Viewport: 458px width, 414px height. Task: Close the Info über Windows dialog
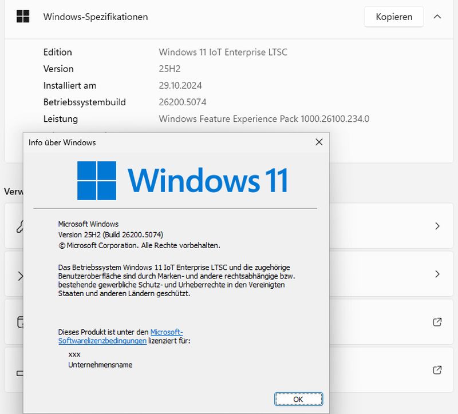[x=319, y=142]
